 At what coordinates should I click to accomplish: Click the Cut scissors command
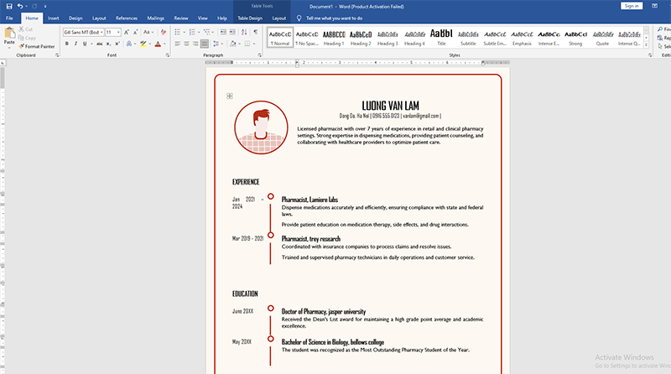(25, 29)
